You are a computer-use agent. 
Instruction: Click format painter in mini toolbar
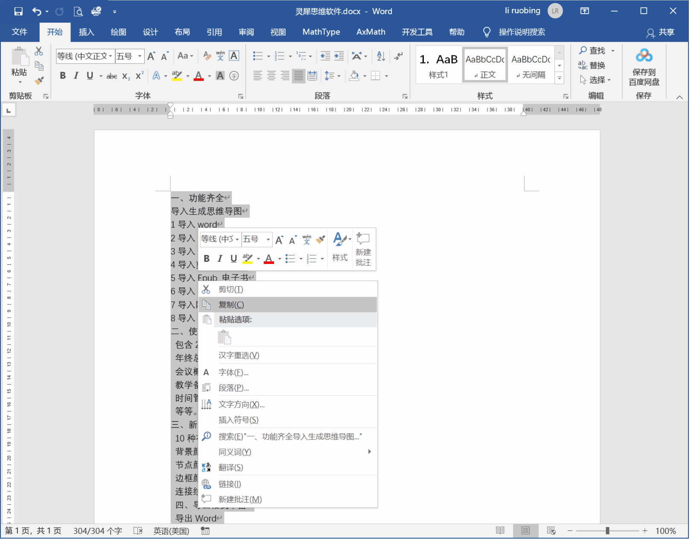click(x=321, y=240)
